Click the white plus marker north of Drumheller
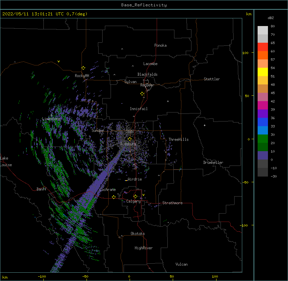 tap(204, 125)
